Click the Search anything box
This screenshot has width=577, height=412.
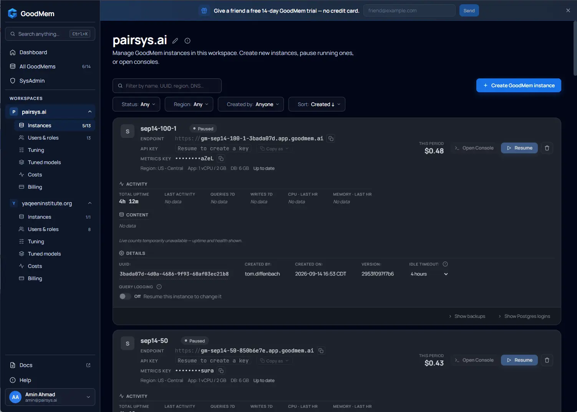point(50,34)
